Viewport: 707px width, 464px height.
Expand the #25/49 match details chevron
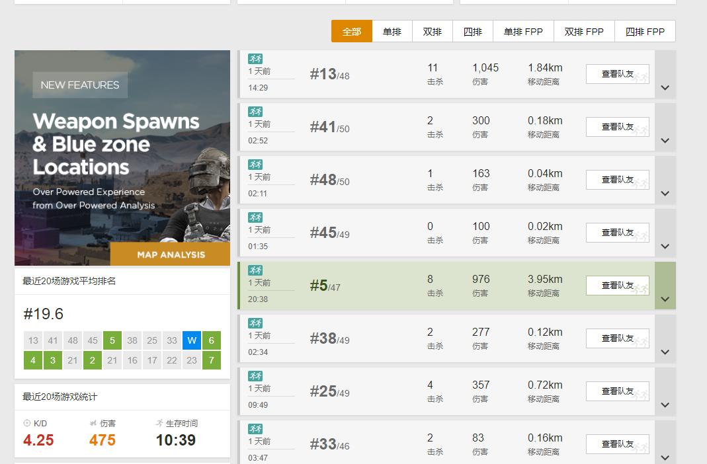pyautogui.click(x=665, y=405)
